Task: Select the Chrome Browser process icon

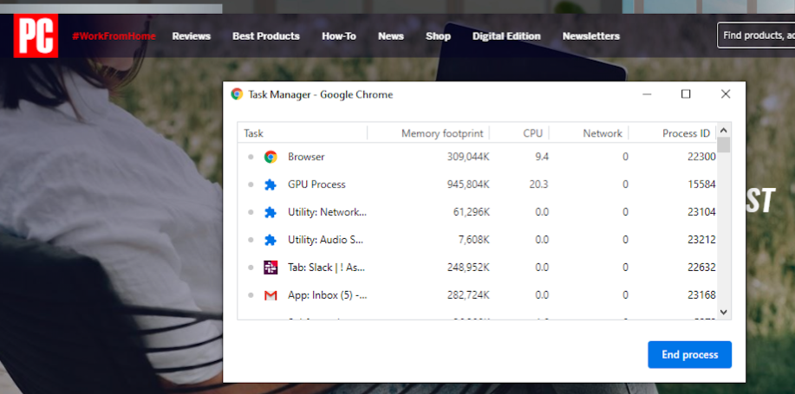Action: [x=270, y=157]
